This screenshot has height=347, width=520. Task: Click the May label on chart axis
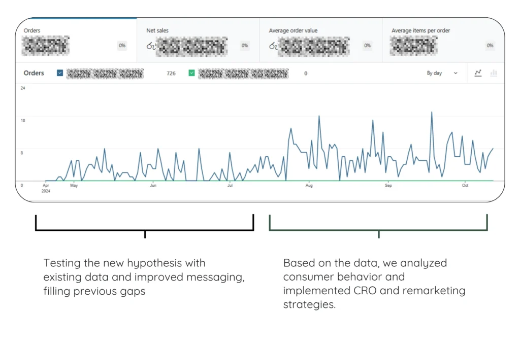74,186
